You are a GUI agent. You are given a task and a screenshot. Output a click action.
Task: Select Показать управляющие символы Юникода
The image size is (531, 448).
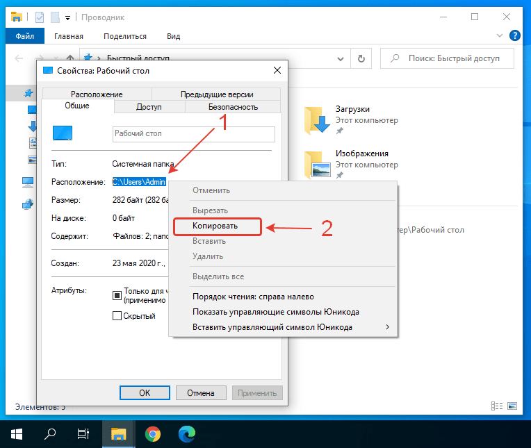click(x=283, y=312)
